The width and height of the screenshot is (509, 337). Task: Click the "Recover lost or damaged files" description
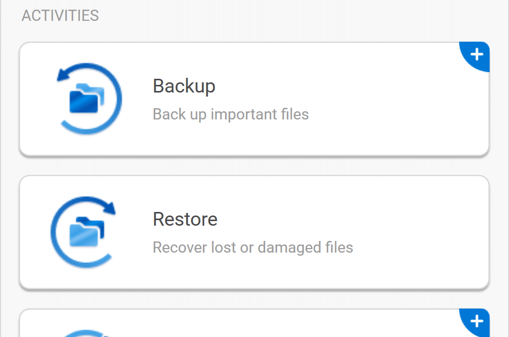tap(253, 248)
